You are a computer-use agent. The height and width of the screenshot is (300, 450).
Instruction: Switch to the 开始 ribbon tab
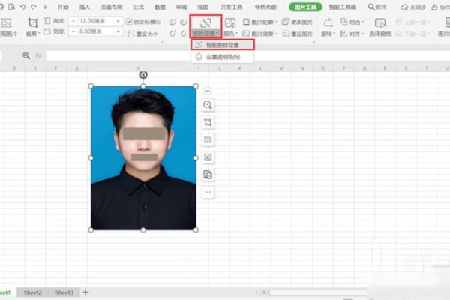click(x=63, y=7)
